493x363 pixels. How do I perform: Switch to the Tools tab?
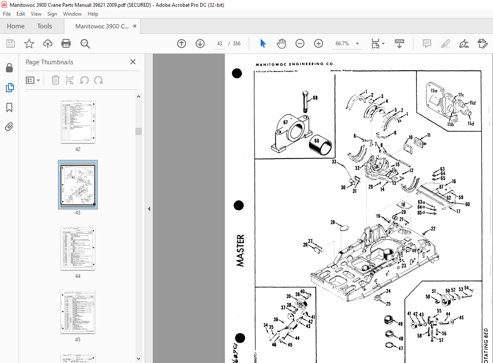tap(44, 26)
